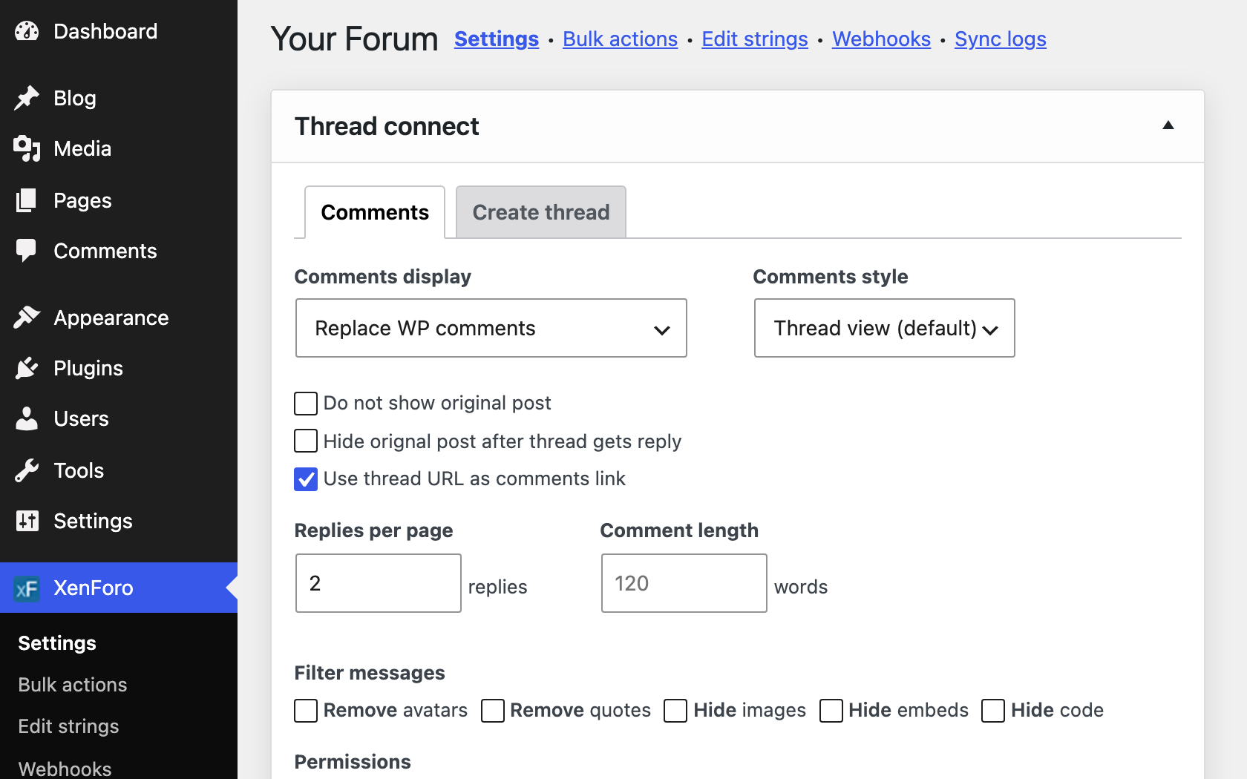Open Webhooks in XenForo submenu
Screen dimensions: 1247x779
click(65, 768)
